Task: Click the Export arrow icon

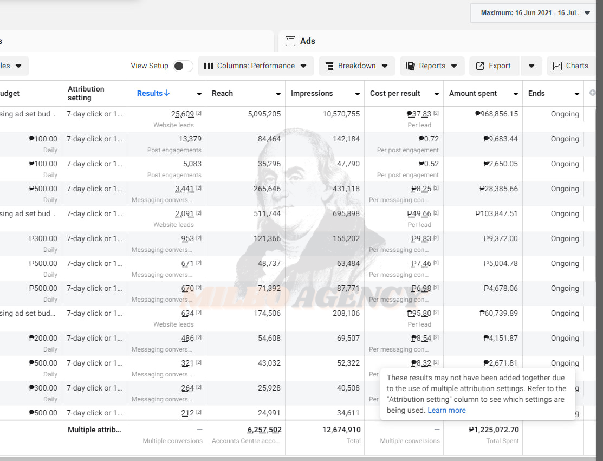Action: [480, 66]
